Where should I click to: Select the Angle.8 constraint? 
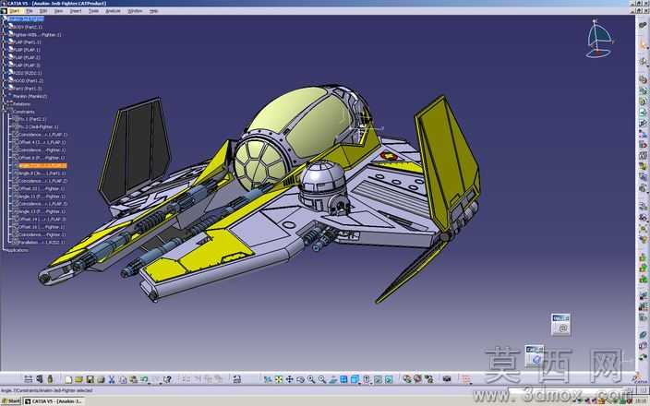tap(42, 173)
